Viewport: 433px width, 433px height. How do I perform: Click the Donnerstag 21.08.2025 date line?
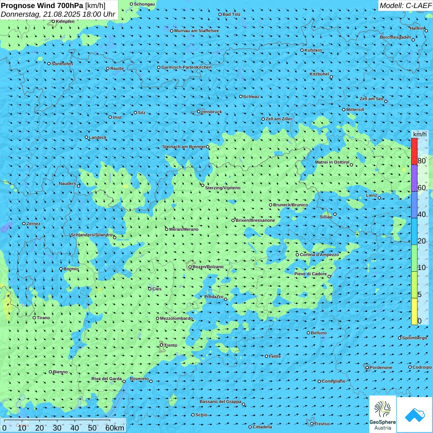58,14
